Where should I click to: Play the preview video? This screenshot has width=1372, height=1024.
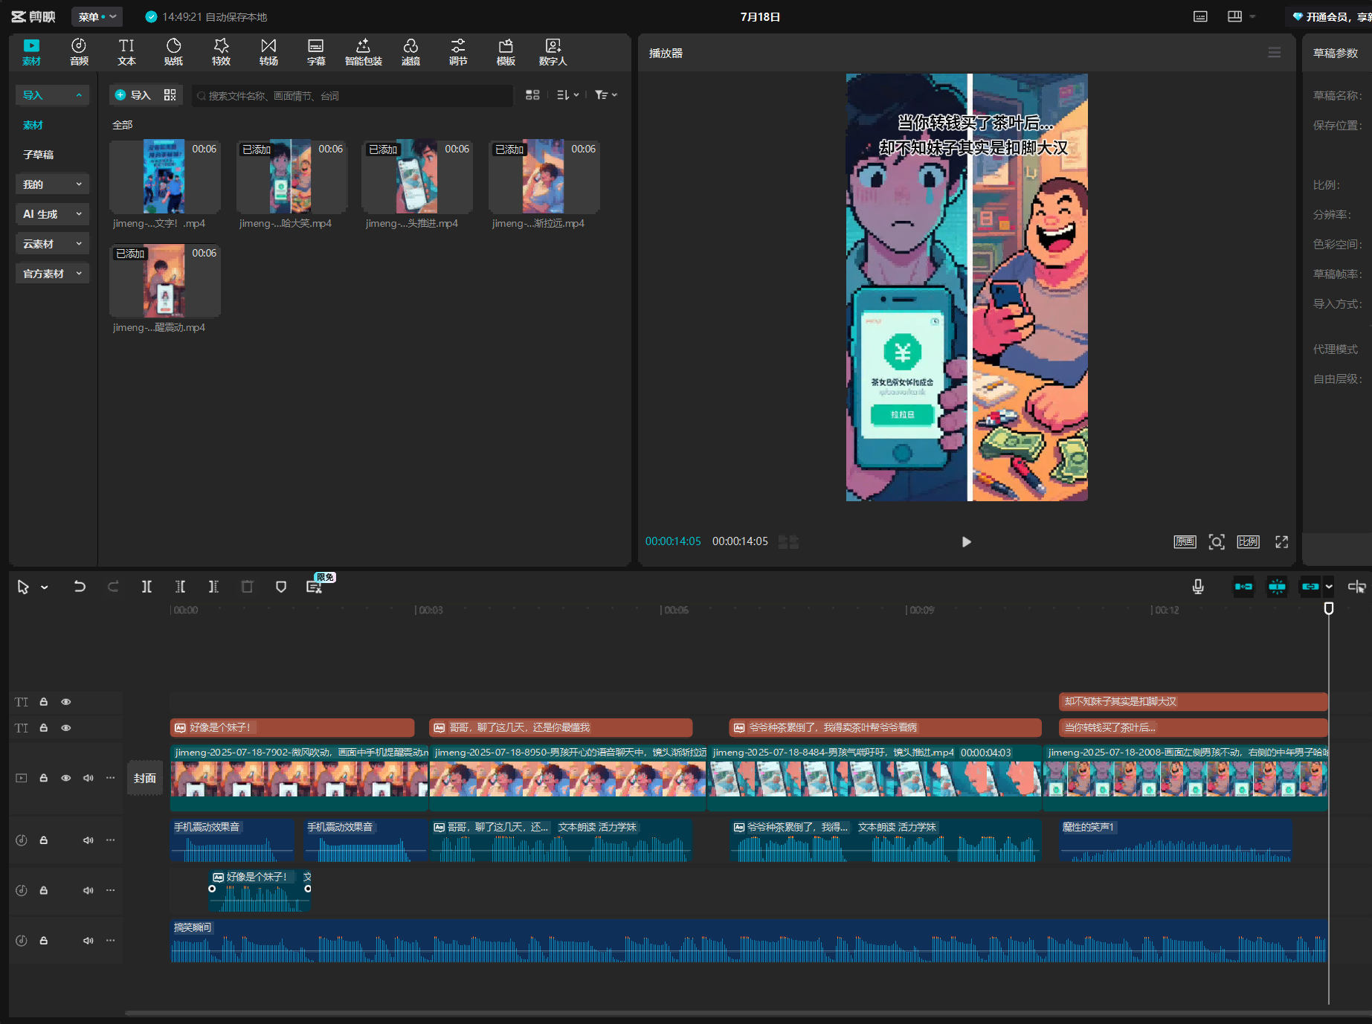(966, 542)
